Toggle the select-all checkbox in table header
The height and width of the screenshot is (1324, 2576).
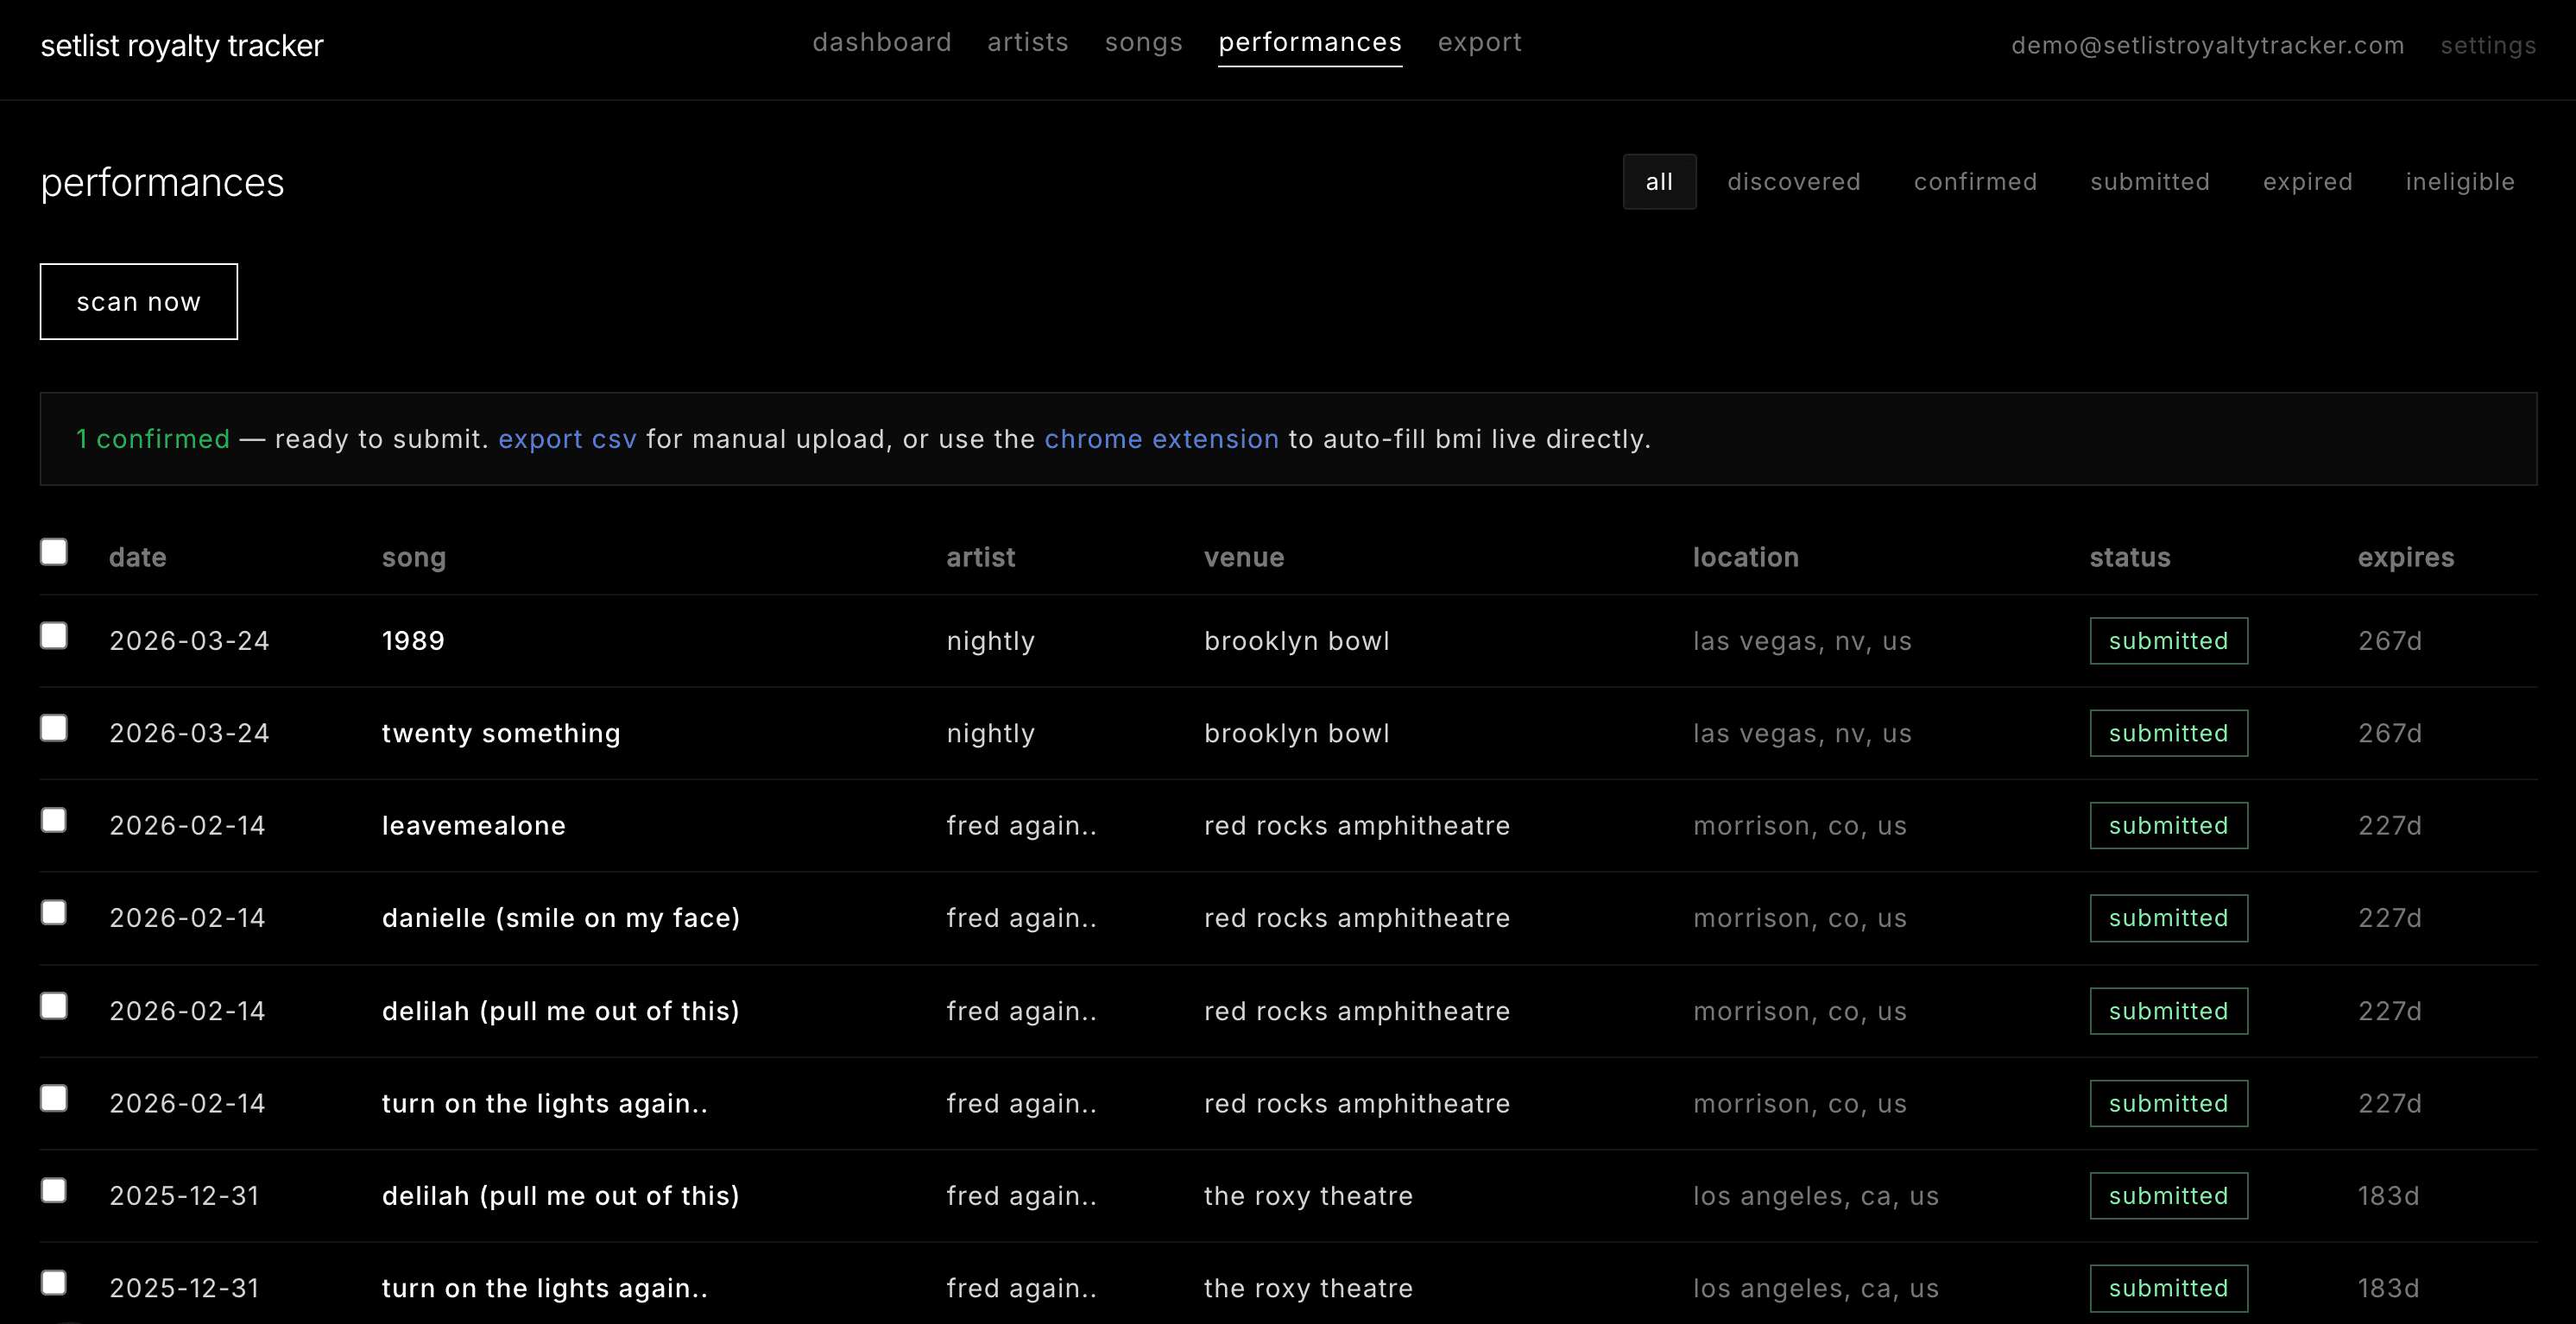(x=54, y=551)
